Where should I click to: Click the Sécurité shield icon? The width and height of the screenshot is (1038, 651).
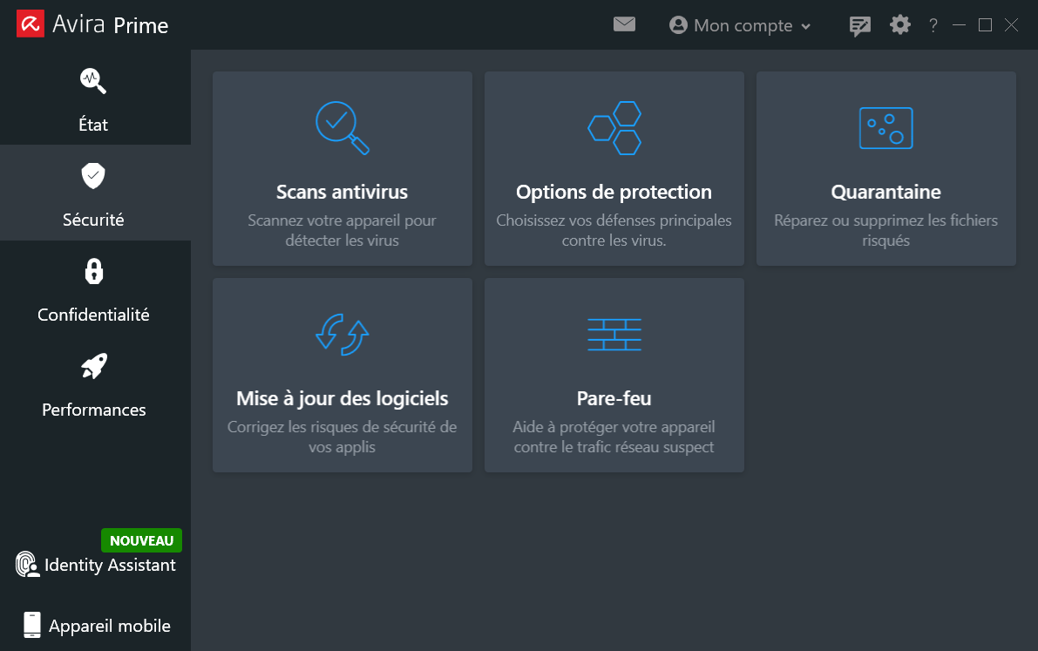click(92, 176)
